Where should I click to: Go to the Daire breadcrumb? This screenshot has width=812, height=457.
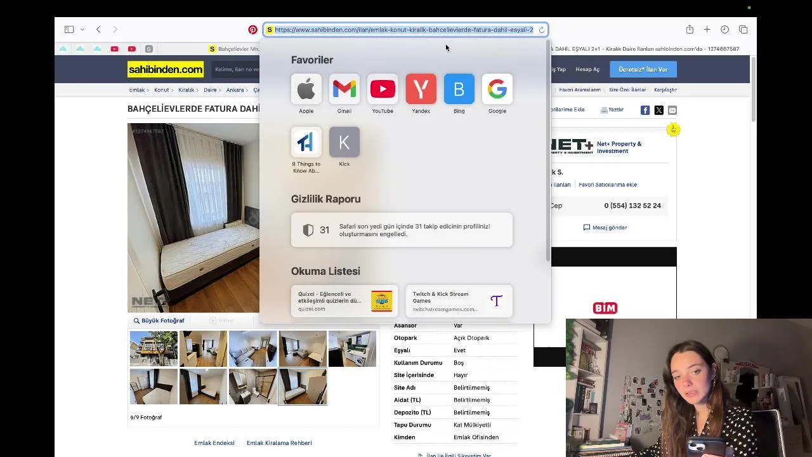point(210,90)
